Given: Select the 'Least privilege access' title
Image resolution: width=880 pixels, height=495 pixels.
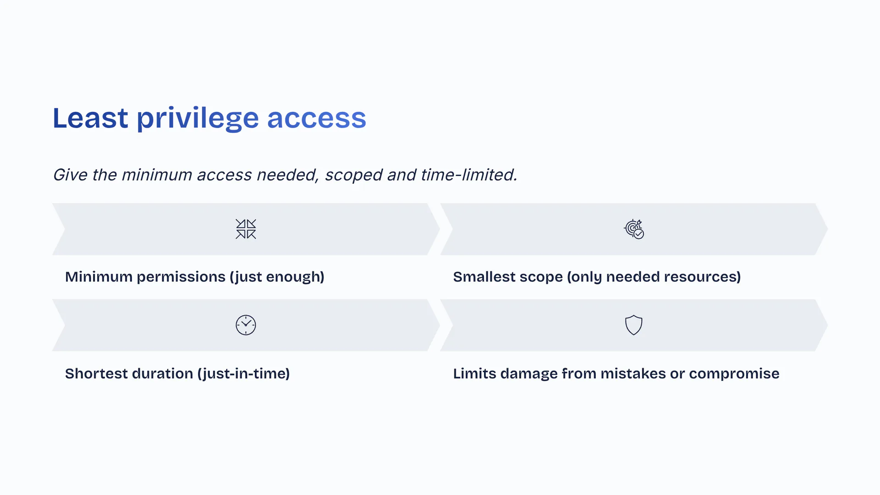Looking at the screenshot, I should pyautogui.click(x=209, y=118).
